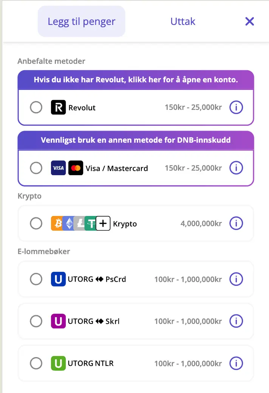Image resolution: width=269 pixels, height=393 pixels.
Task: Open info details for UTORG Skrl
Action: pos(236,321)
